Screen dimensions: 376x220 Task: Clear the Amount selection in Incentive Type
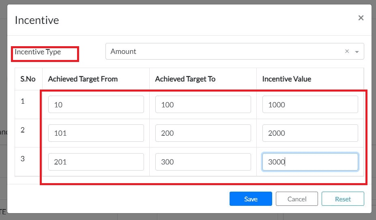tap(347, 51)
